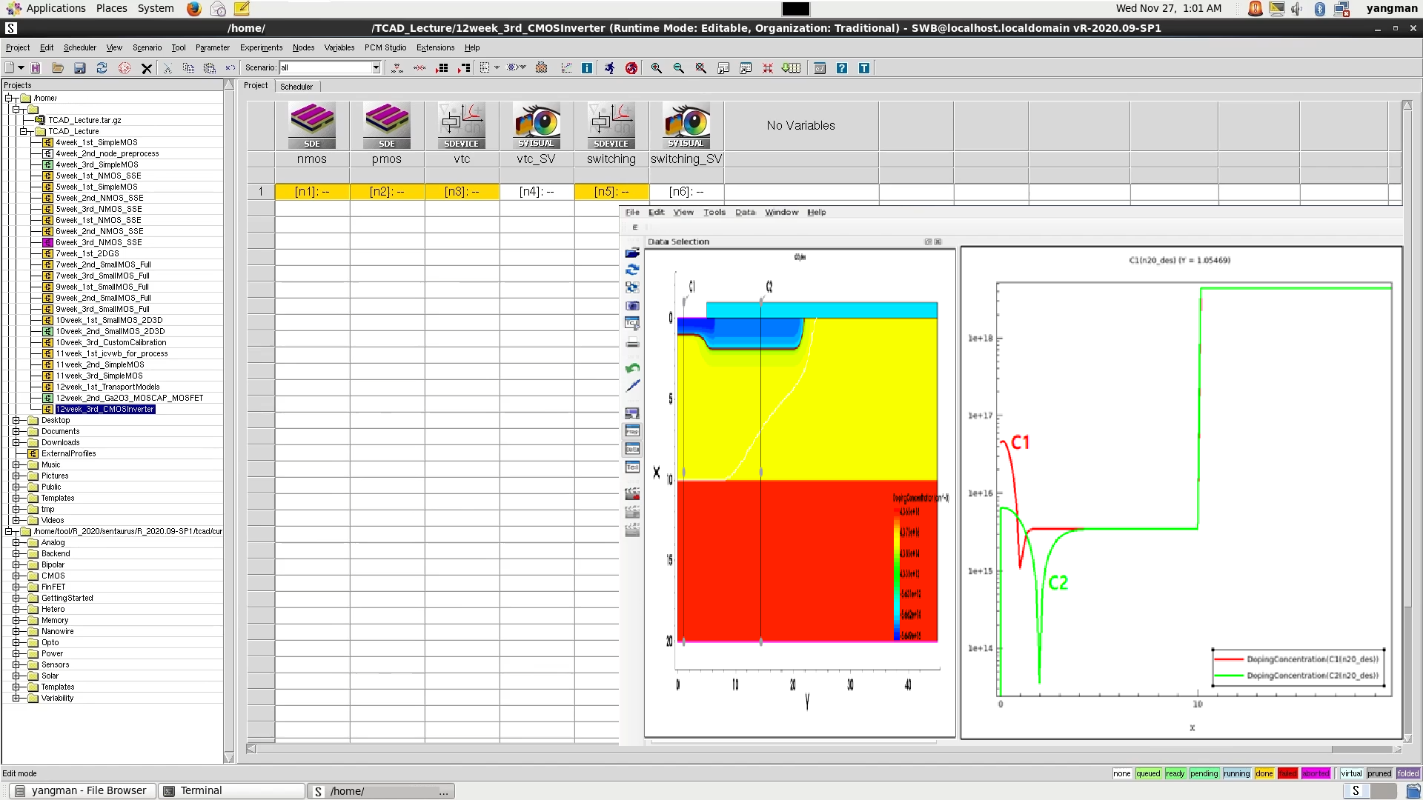The height and width of the screenshot is (800, 1423).
Task: Save project with the floppy disk icon
Action: 79,67
